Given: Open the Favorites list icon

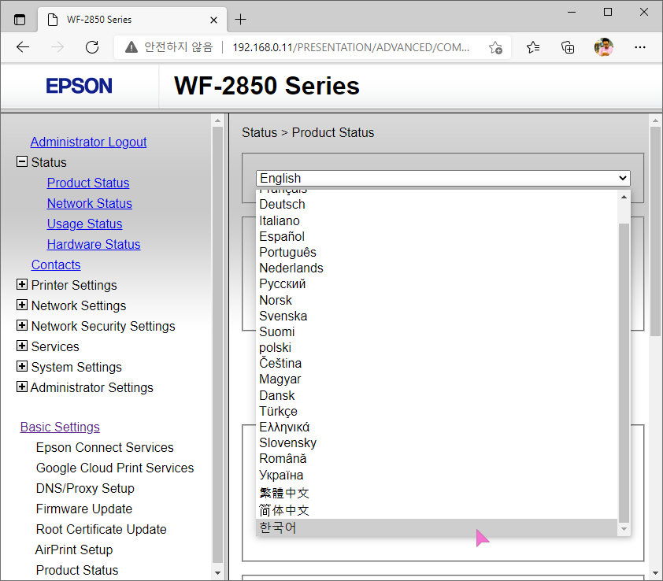Looking at the screenshot, I should tap(533, 47).
